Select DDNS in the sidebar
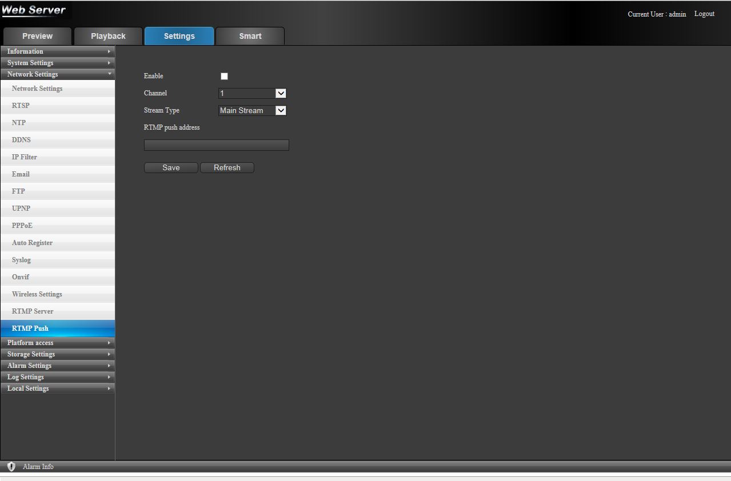This screenshot has width=731, height=481. 21,140
